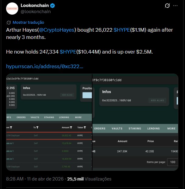Screen dimensions: 185x189
Task: Select the LENDING tab in left screenshot
Action: pyautogui.click(x=64, y=117)
